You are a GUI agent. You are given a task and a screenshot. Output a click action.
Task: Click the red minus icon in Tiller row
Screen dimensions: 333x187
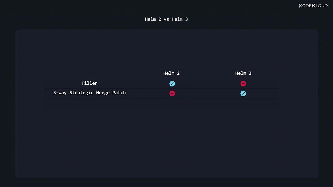point(243,84)
